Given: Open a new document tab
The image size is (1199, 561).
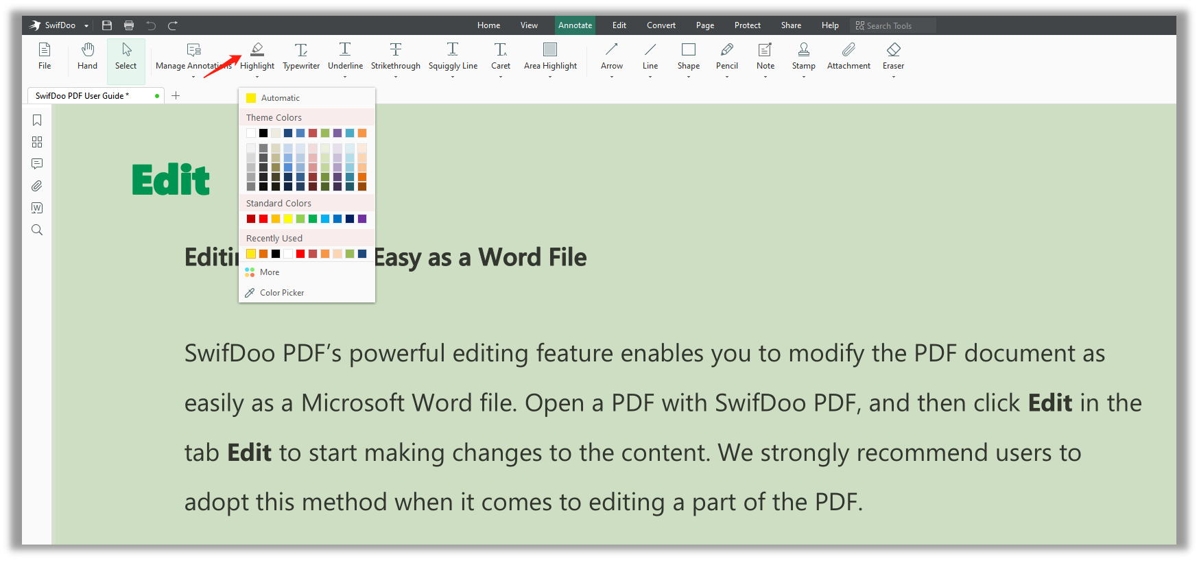Looking at the screenshot, I should tap(176, 95).
